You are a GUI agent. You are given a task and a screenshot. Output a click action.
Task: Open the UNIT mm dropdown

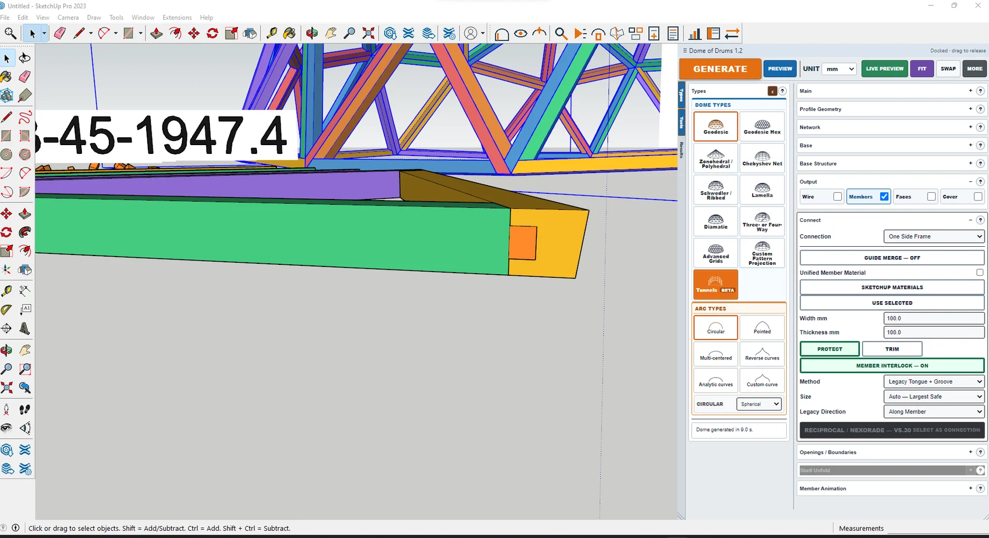tap(840, 69)
